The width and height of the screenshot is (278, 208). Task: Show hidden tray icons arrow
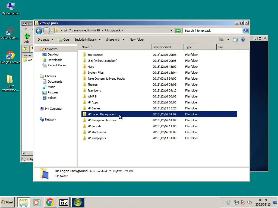point(222,202)
